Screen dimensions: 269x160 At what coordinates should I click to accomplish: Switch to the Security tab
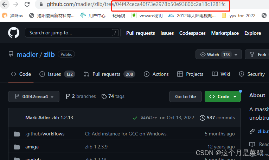click(252, 74)
